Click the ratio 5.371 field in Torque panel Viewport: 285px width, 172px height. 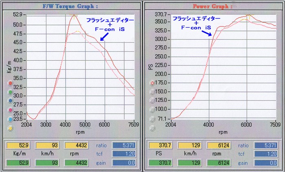coord(124,146)
